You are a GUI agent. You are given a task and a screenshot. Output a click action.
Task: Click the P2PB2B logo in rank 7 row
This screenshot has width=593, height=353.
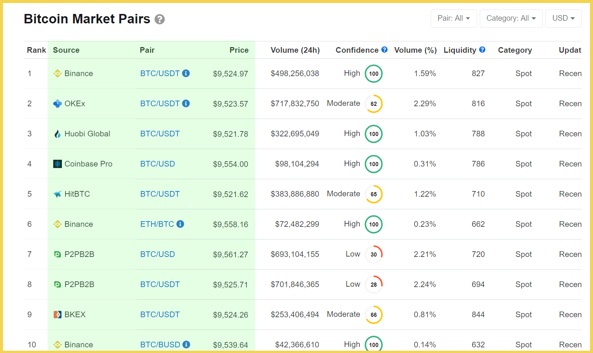tap(57, 254)
